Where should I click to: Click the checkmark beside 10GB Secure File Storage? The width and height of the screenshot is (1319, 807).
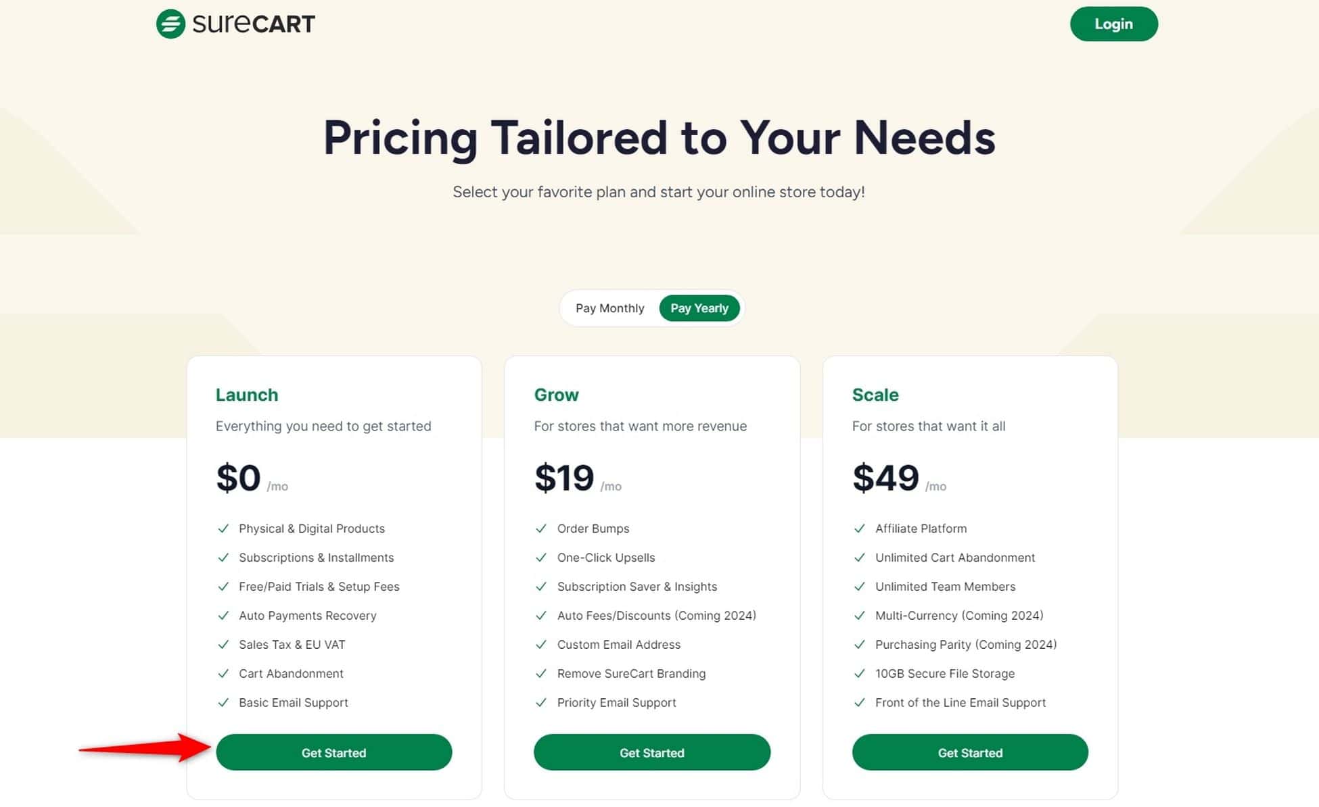click(860, 673)
